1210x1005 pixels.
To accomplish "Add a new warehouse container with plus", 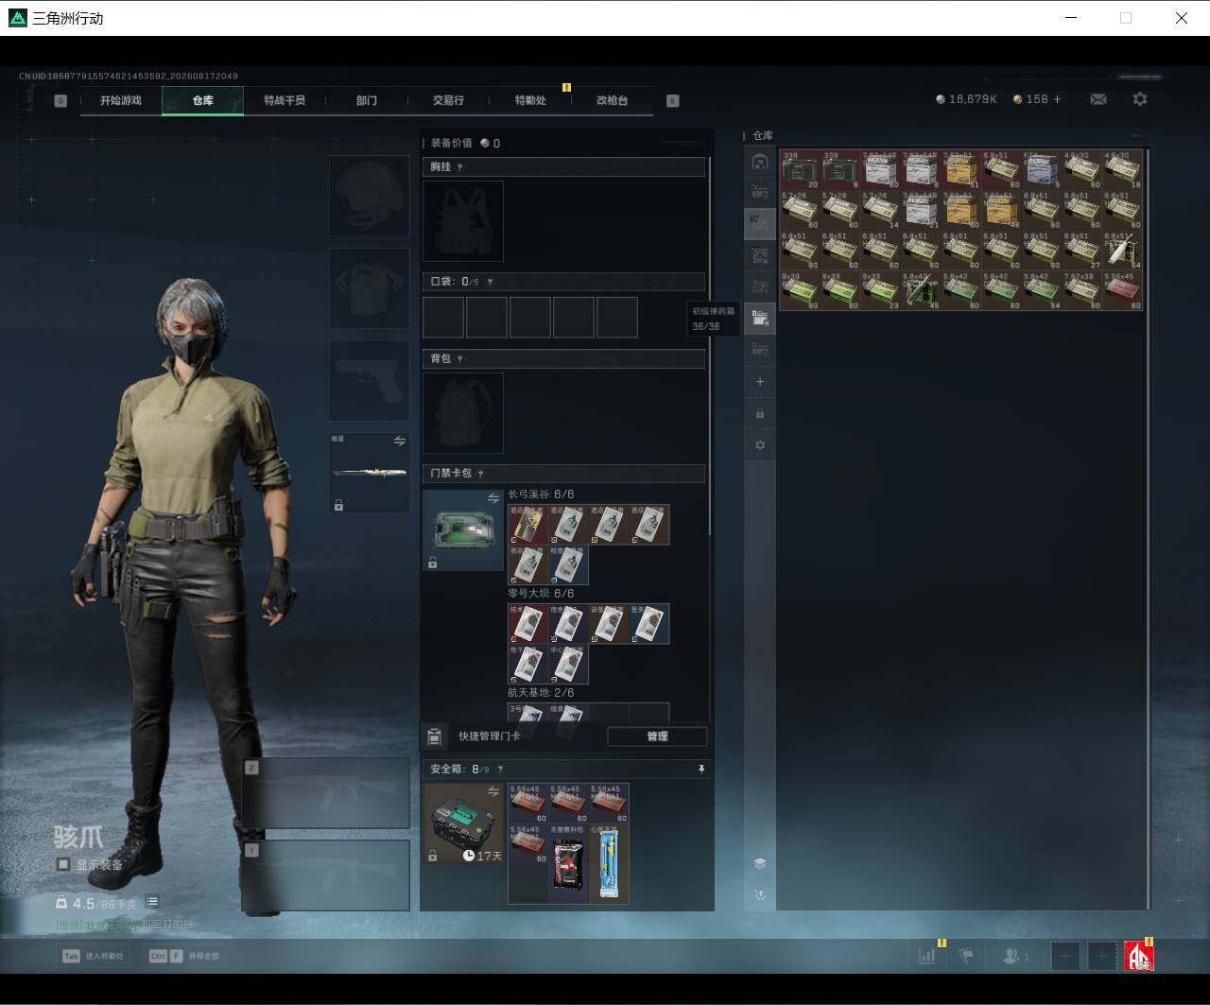I will pos(759,382).
